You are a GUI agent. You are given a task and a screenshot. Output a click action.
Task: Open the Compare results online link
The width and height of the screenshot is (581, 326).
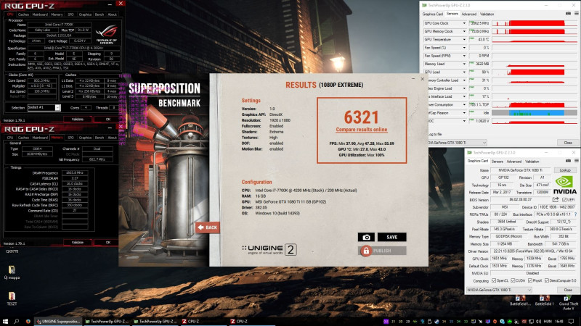click(361, 130)
